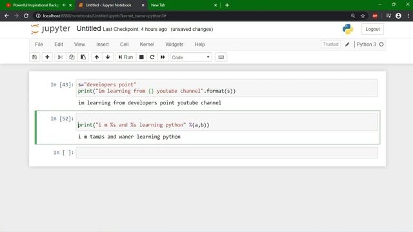Click the Logout button
The width and height of the screenshot is (413, 232).
[372, 29]
